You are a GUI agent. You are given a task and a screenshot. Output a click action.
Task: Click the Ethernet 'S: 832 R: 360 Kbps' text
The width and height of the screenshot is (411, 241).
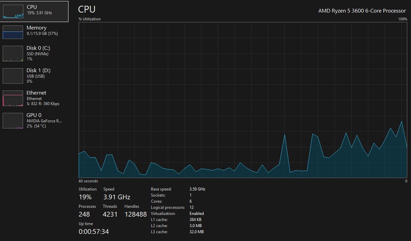[x=43, y=104]
